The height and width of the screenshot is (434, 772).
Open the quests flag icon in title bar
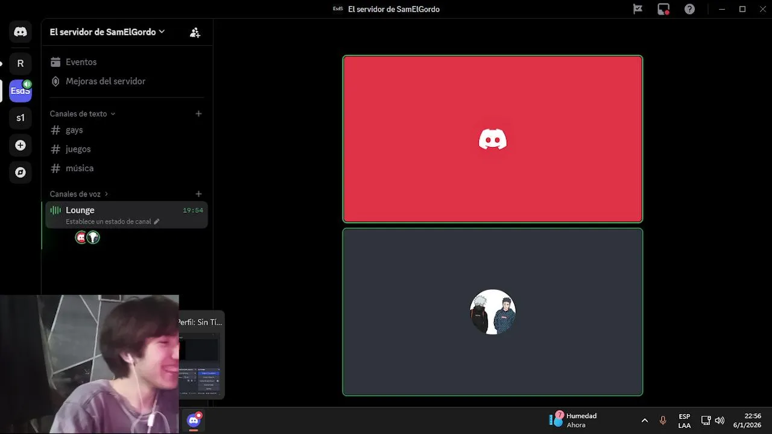[638, 9]
